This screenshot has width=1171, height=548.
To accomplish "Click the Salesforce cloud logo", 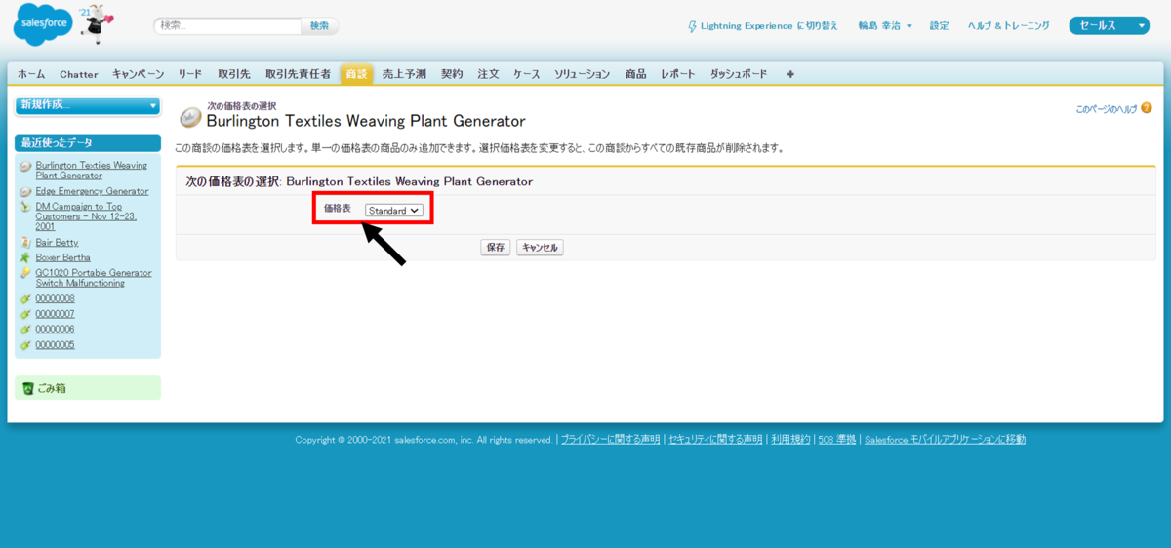I will [x=43, y=25].
